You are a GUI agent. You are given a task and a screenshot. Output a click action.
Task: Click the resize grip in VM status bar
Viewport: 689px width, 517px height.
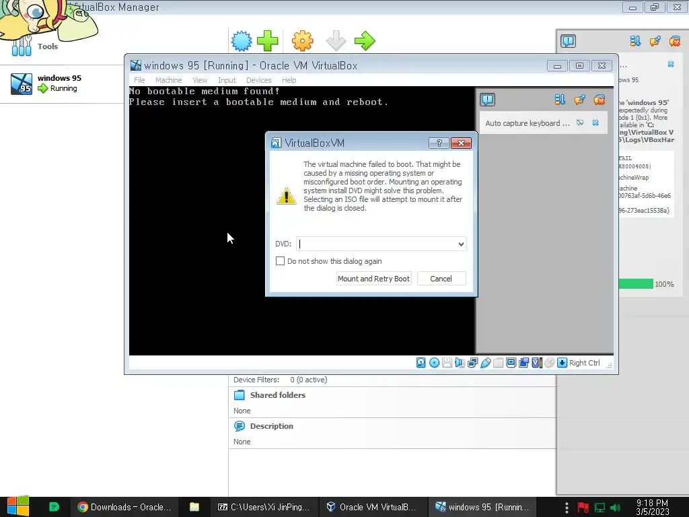(x=609, y=365)
